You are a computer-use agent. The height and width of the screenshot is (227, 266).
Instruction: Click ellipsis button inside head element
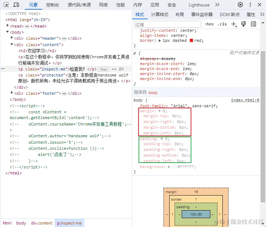pos(27,26)
